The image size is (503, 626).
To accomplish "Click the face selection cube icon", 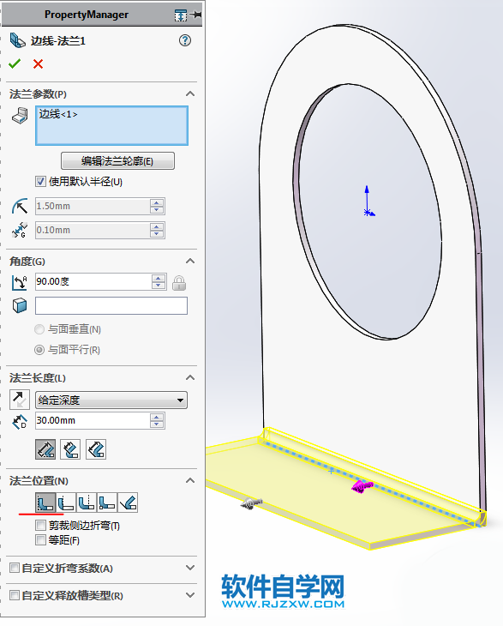I will 20,306.
